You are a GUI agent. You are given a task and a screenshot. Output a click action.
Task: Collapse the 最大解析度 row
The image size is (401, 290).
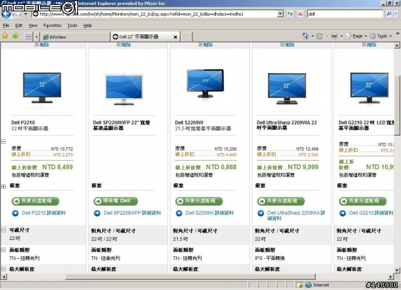point(4,269)
